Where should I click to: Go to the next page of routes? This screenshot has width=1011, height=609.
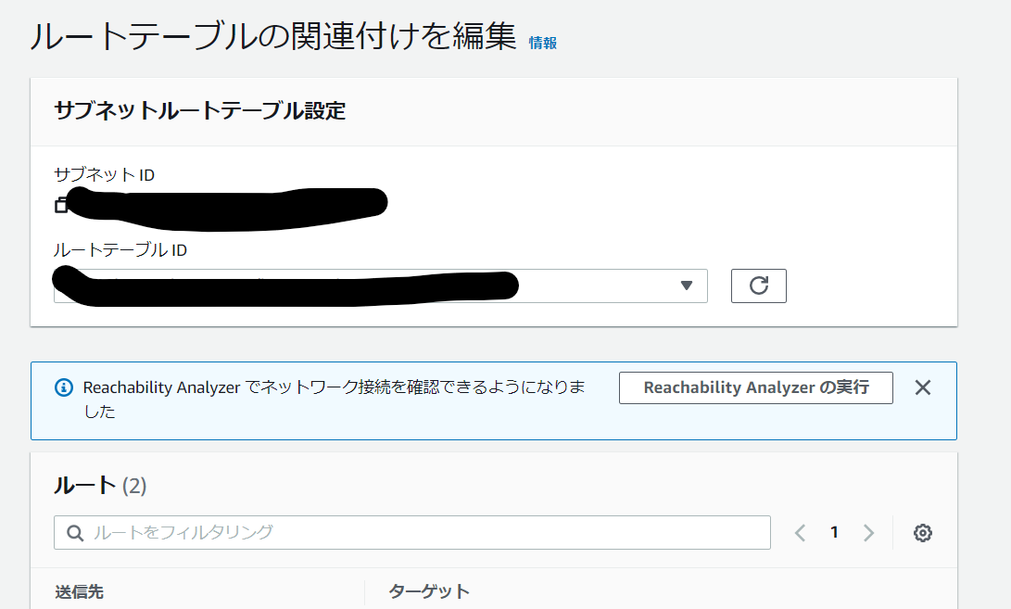coord(867,532)
